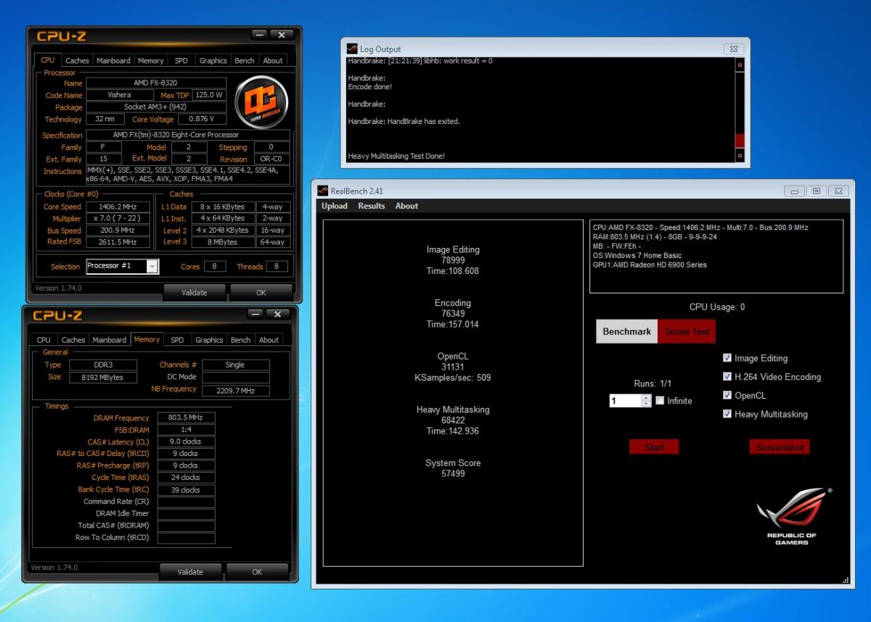Click 'GPU1:AMD Radeon HD 6900 Series' info line
Screen dimensions: 871x622
[x=650, y=265]
